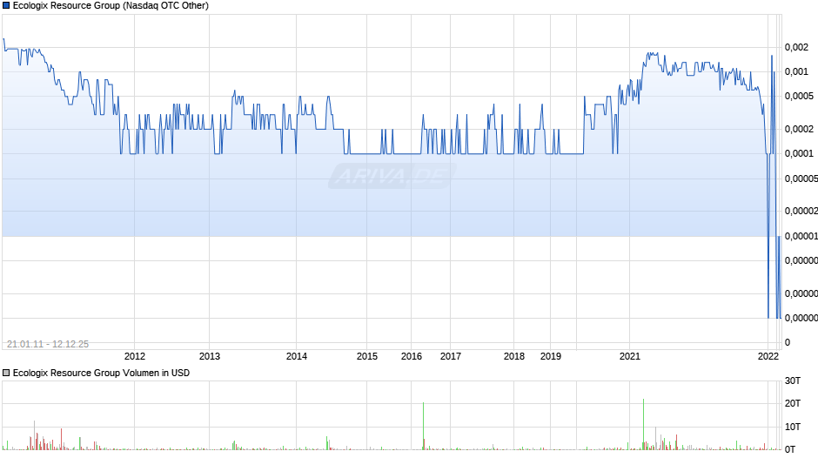The image size is (818, 458).
Task: Click the 2014 x-axis label
Action: click(297, 356)
